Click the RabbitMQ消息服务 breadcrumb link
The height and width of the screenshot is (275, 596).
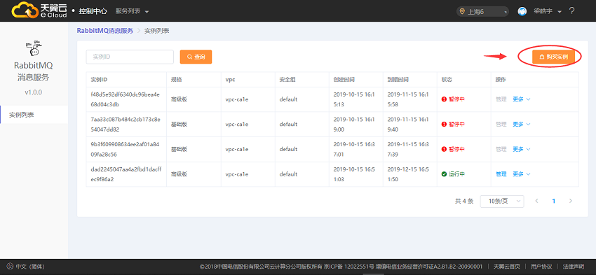click(105, 31)
